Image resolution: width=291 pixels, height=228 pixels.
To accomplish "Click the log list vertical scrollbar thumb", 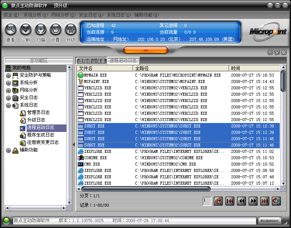I will point(283,81).
